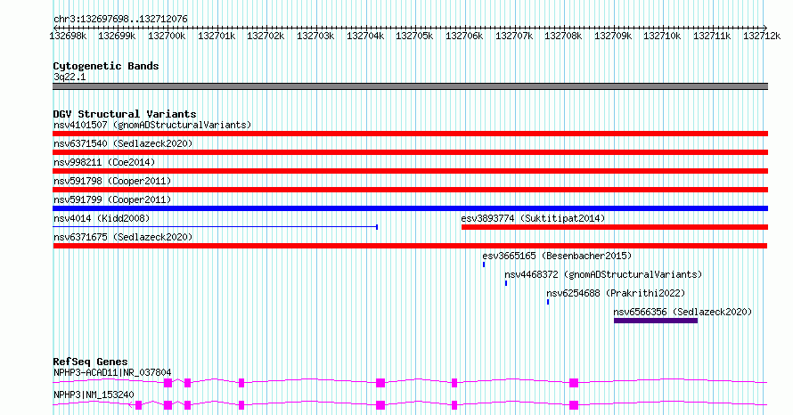Click the DGV Structural Variants track title
This screenshot has height=415, width=793.
[x=125, y=114]
